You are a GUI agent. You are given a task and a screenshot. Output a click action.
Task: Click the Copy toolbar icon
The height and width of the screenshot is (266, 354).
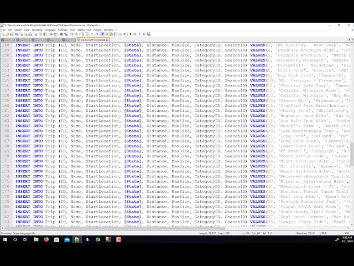[x=40, y=34]
